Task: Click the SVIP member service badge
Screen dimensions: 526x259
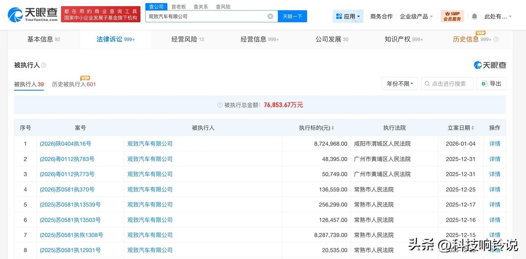Action: 452,16
